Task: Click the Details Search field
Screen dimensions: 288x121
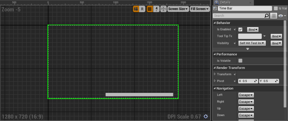Action: click(x=238, y=16)
